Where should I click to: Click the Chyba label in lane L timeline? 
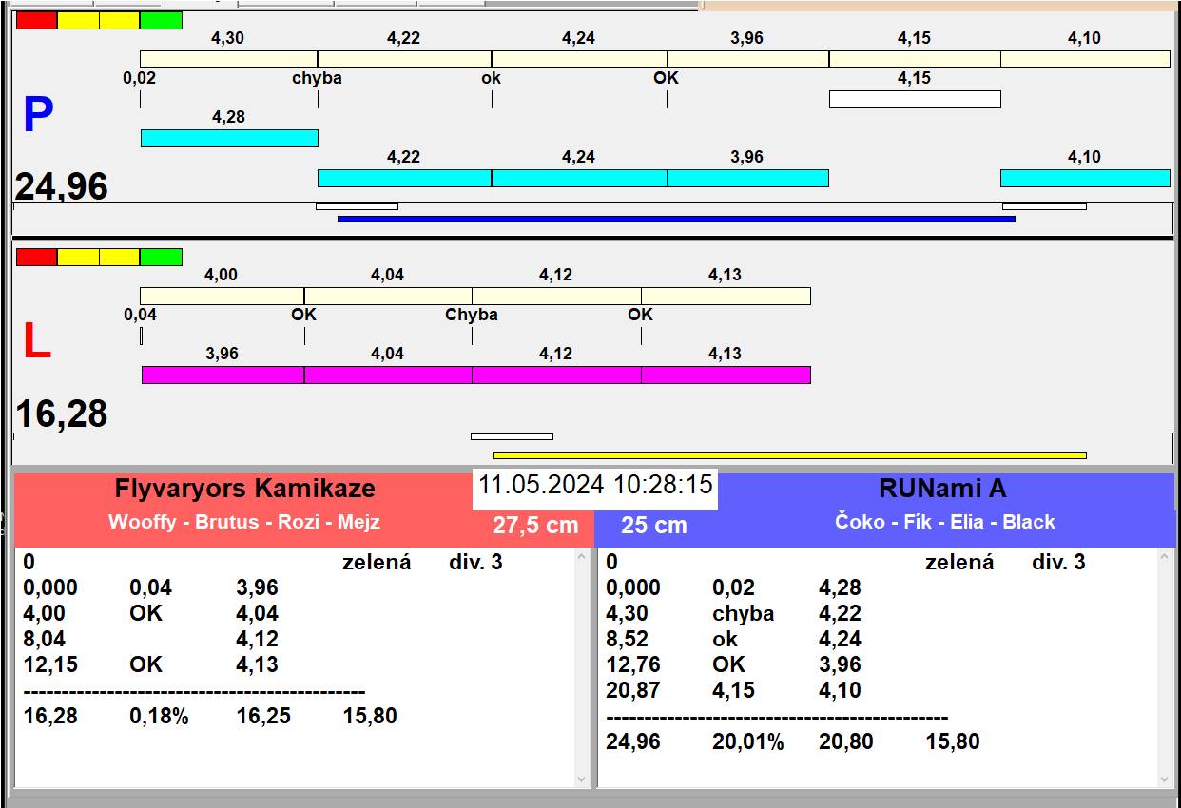[x=472, y=314]
